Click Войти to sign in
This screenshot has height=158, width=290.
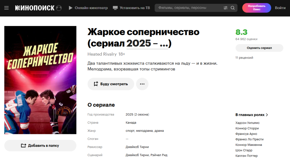pyautogui.click(x=280, y=8)
